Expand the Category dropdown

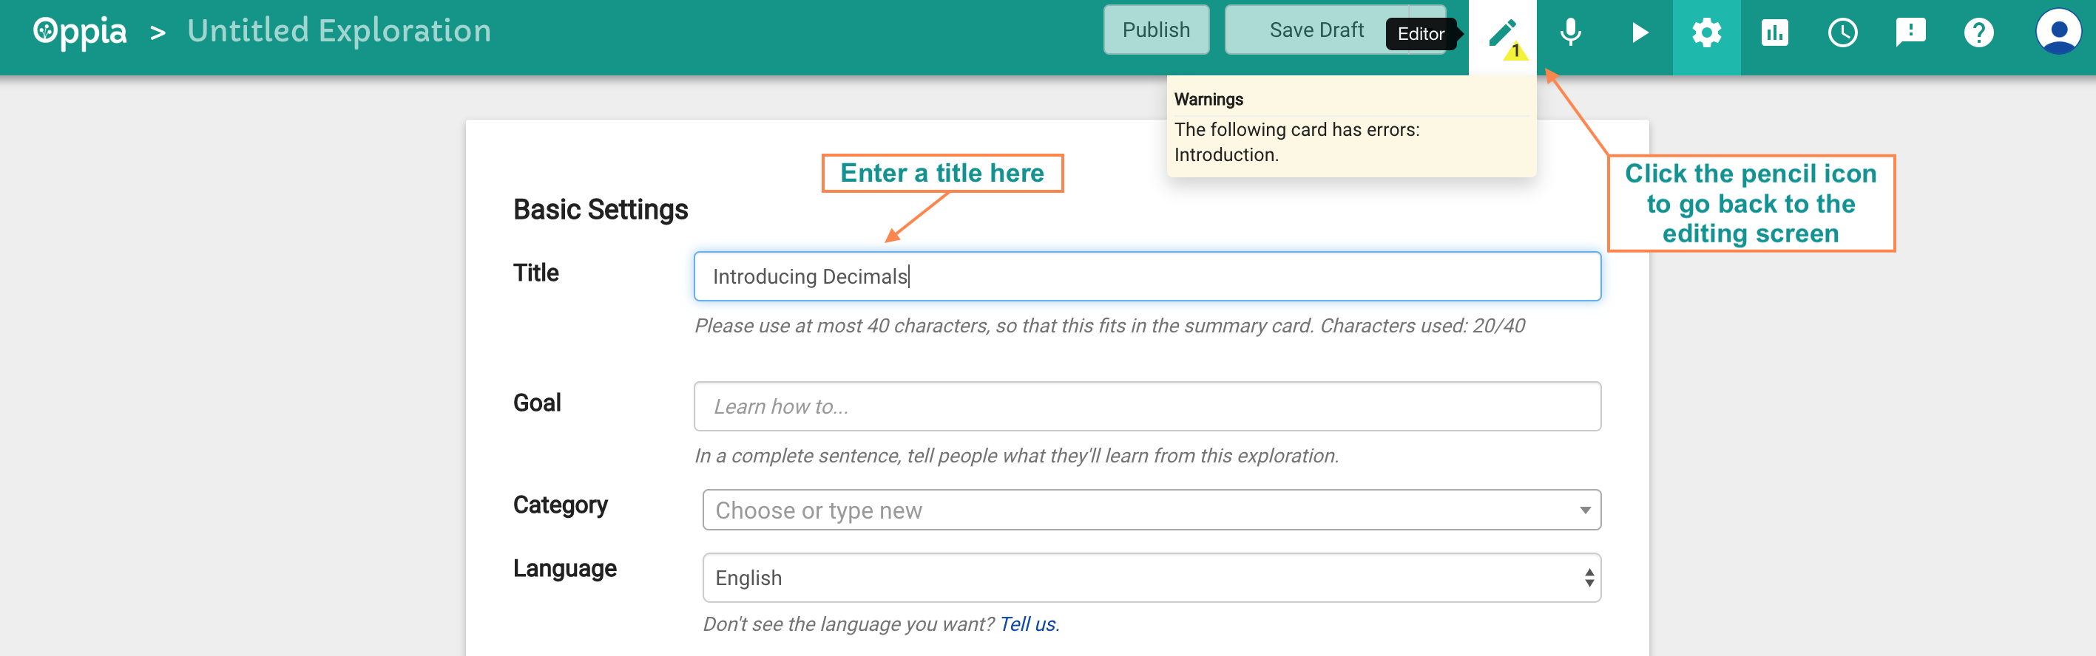(1152, 510)
